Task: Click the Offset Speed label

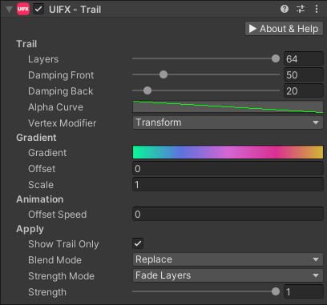Action: pos(58,215)
